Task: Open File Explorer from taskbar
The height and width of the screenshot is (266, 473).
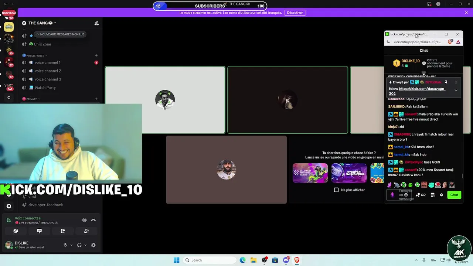Action: tap(253, 260)
